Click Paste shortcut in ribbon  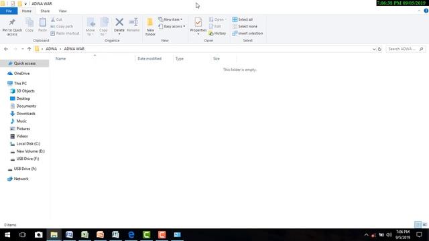65,33
